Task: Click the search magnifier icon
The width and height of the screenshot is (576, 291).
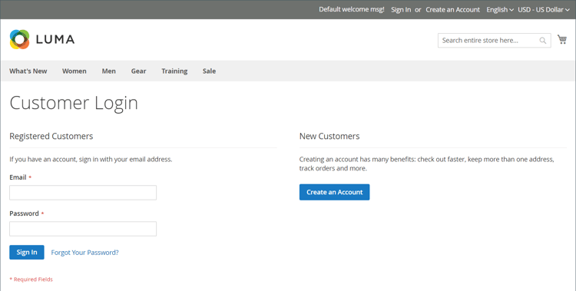Action: (542, 41)
